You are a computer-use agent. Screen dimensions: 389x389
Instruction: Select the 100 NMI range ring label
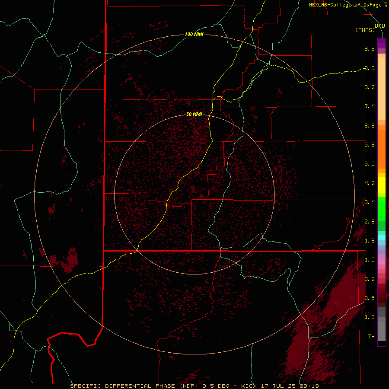[194, 34]
